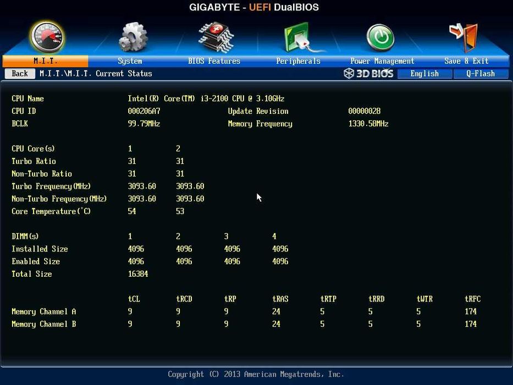Select the tRAS column header
This screenshot has height=385, width=513.
(280, 299)
